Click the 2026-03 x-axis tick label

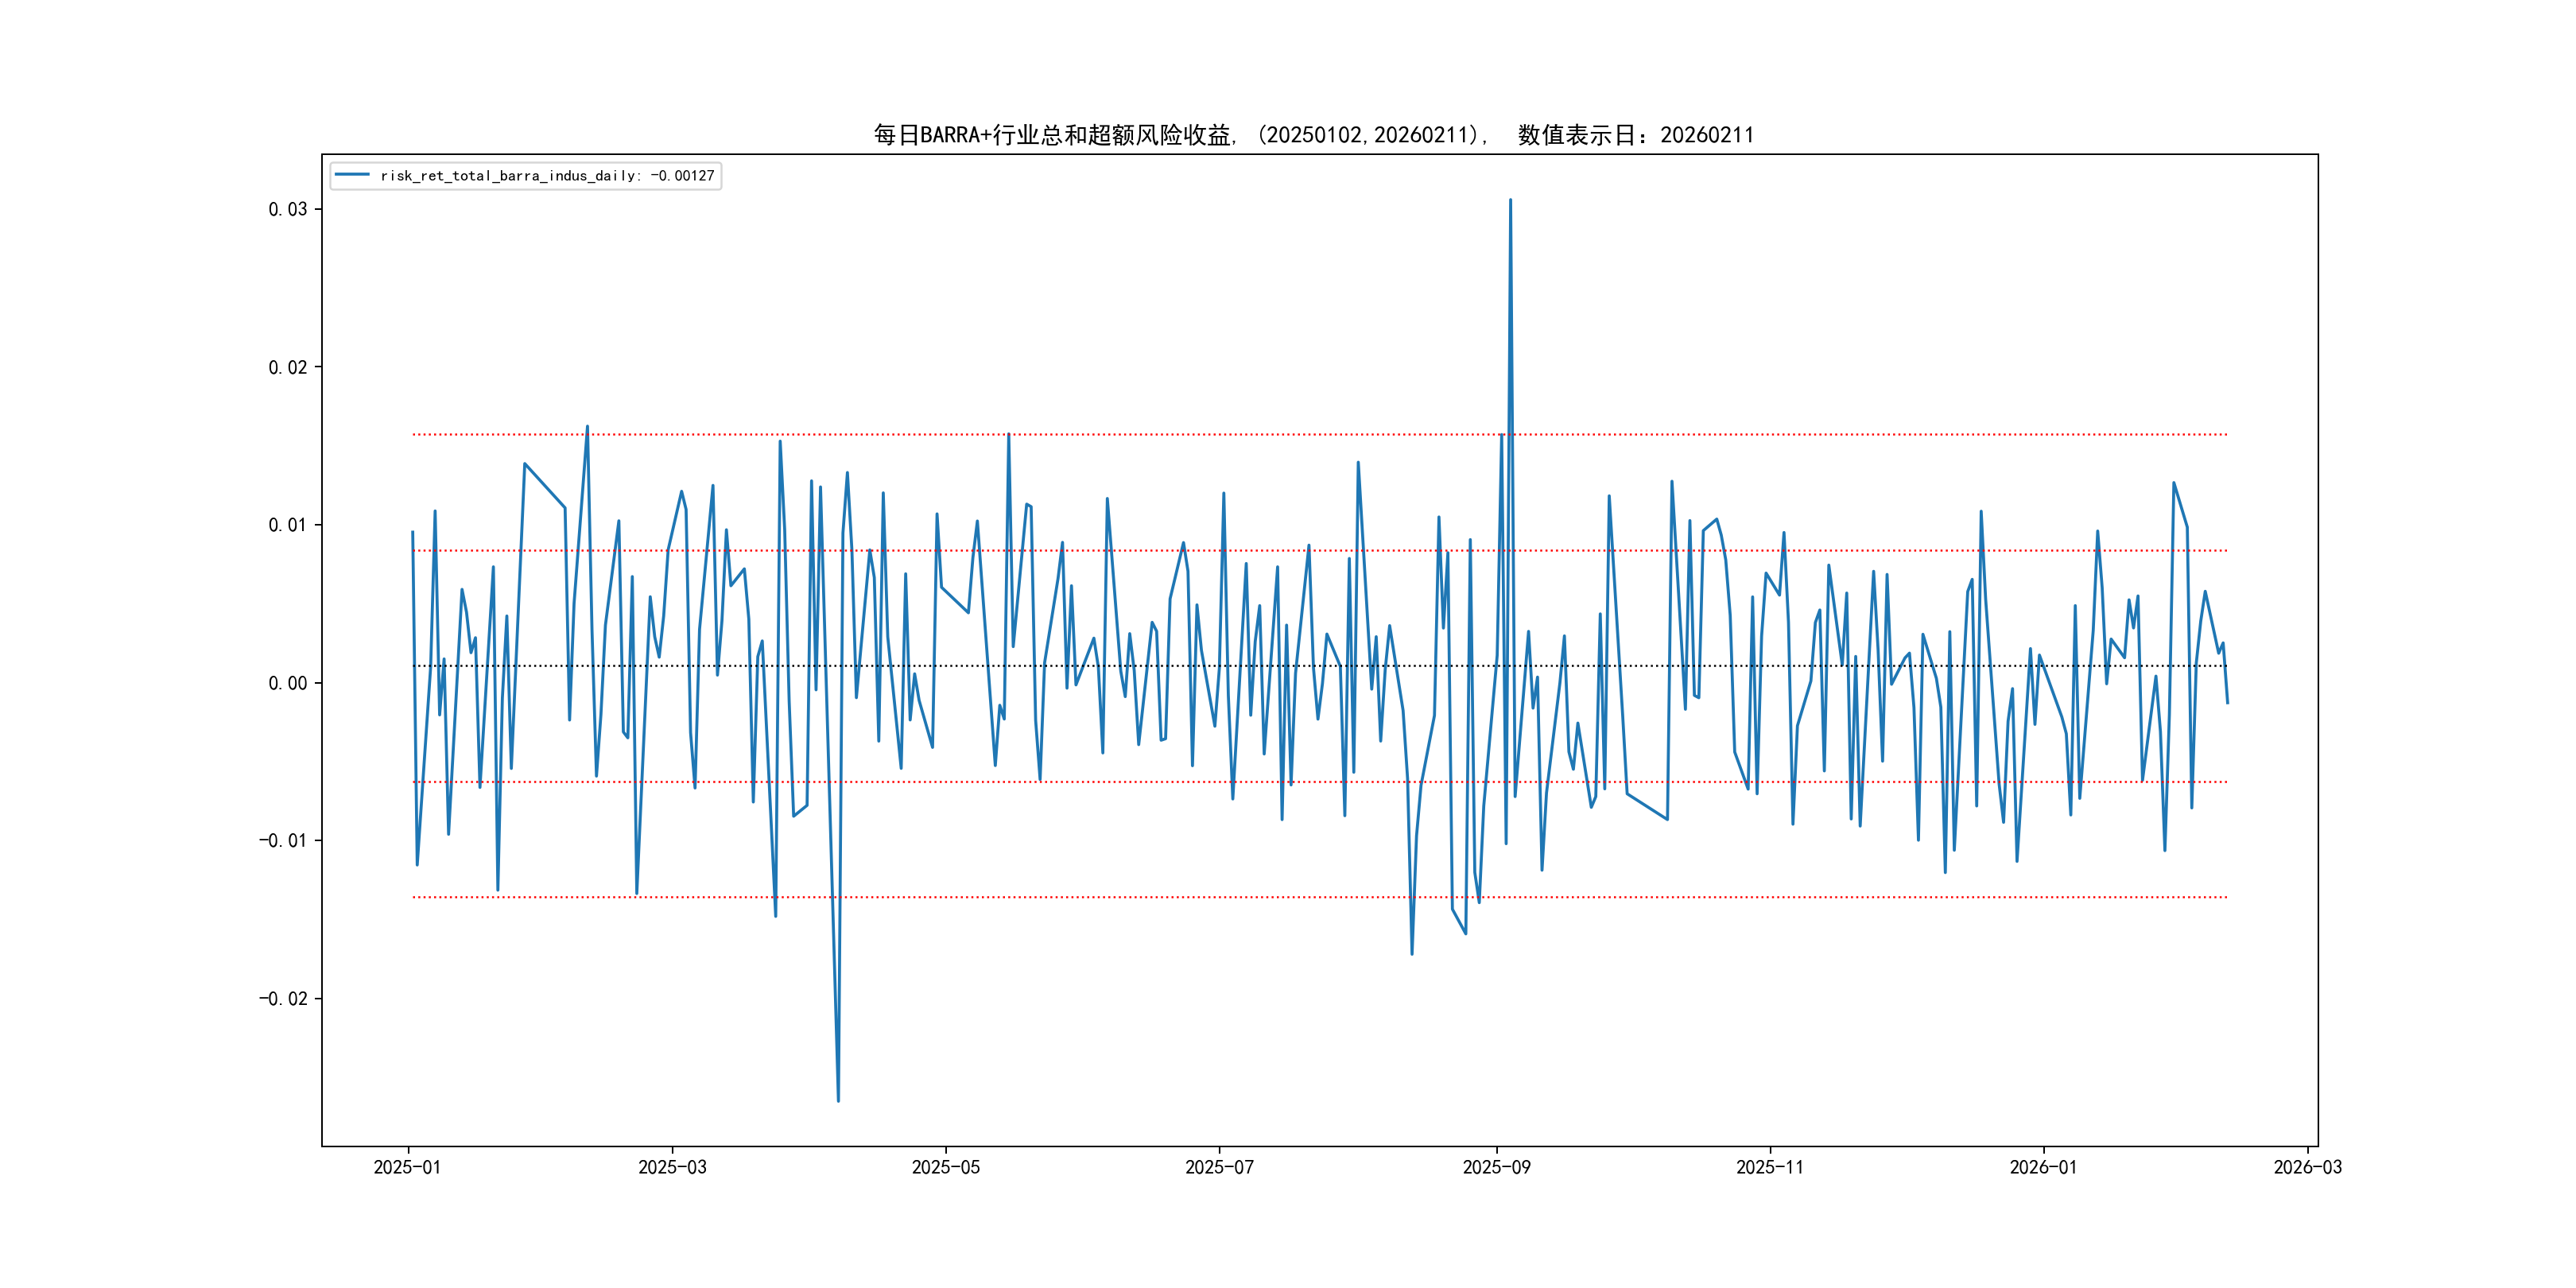pos(2307,1167)
